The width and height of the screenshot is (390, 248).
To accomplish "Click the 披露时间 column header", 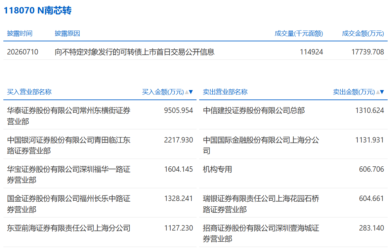I will tap(19, 33).
